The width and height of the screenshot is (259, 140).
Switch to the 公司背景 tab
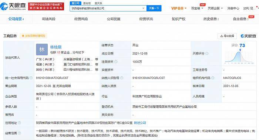click(x=16, y=19)
